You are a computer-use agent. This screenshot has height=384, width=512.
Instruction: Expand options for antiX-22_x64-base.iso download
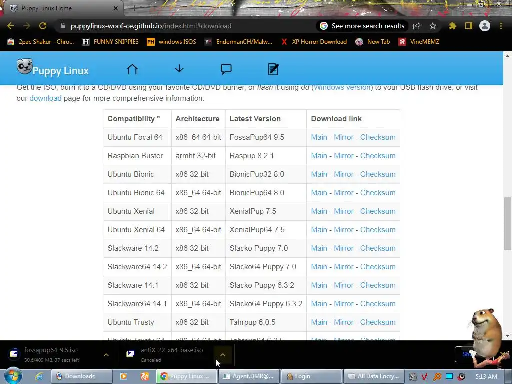[x=223, y=355]
